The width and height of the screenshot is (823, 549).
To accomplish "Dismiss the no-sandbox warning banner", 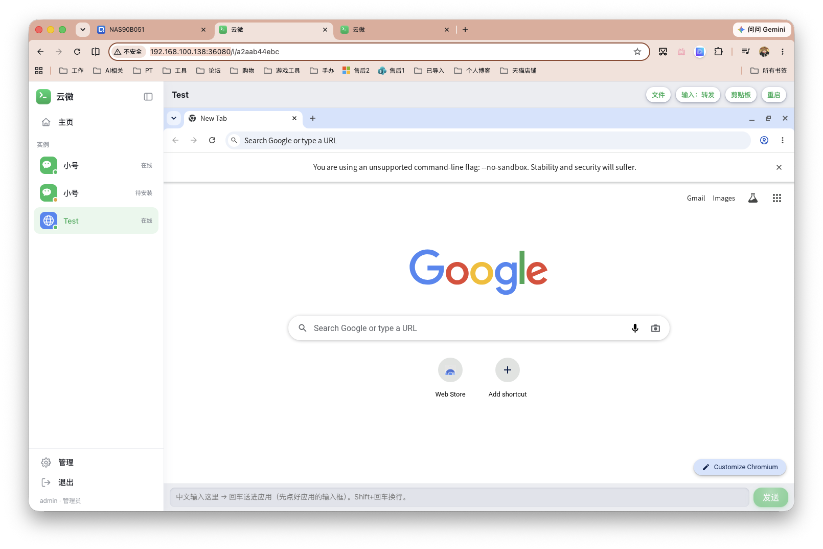I will (x=779, y=167).
